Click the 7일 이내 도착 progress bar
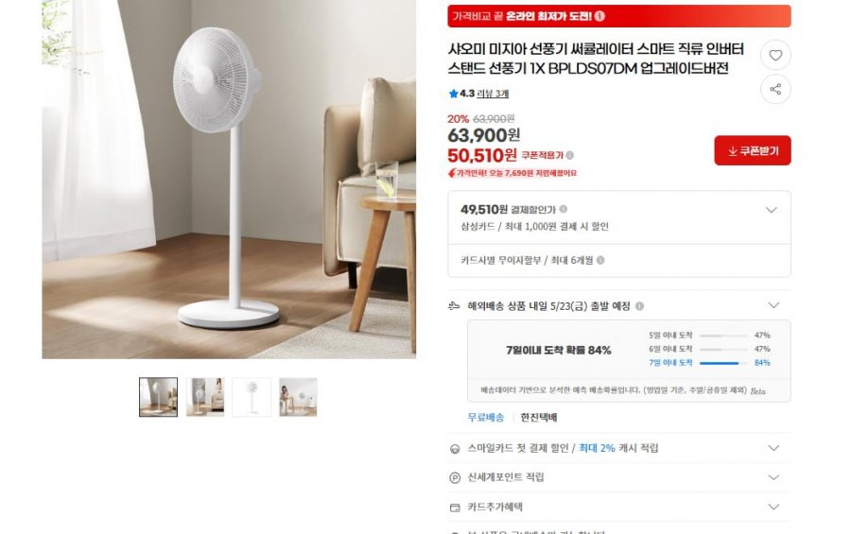 pos(723,363)
